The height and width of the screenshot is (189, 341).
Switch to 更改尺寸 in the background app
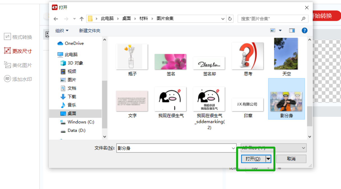coord(18,51)
